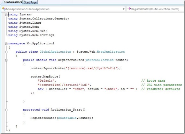Click the HttpApplication base type
This screenshot has width=185, height=134.
pos(111,52)
